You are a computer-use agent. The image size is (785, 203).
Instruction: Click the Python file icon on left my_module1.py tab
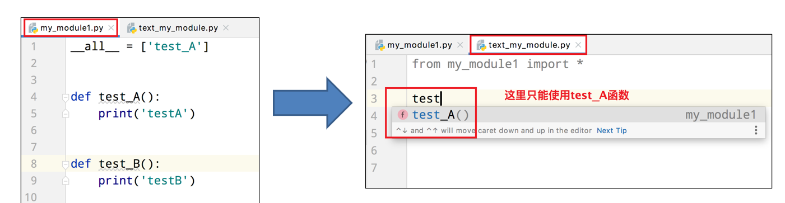point(32,27)
